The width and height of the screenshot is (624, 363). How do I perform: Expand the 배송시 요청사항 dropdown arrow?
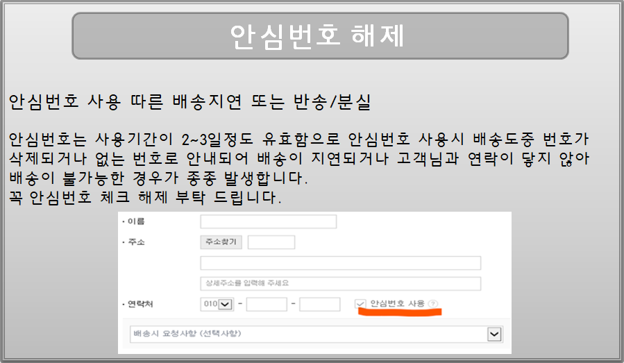click(494, 334)
